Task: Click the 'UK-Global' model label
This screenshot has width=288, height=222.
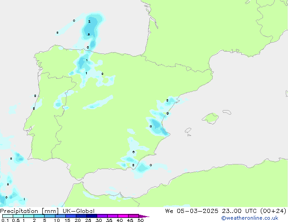Action: (x=79, y=211)
